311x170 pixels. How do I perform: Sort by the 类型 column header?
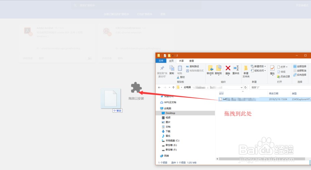pyautogui.click(x=294, y=93)
